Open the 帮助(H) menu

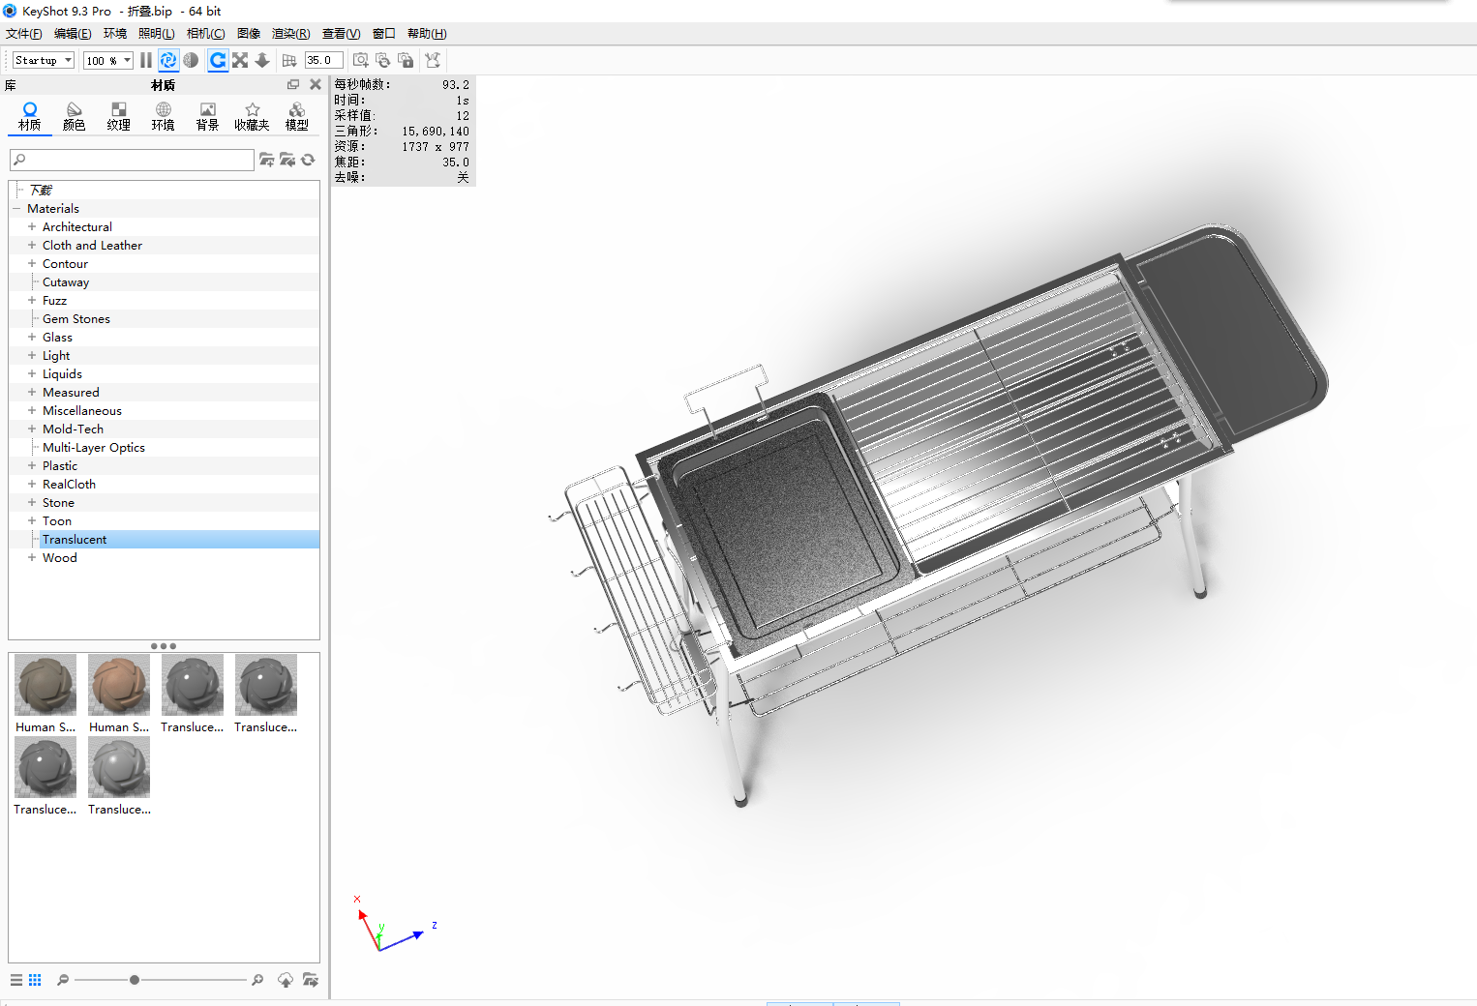pyautogui.click(x=427, y=34)
